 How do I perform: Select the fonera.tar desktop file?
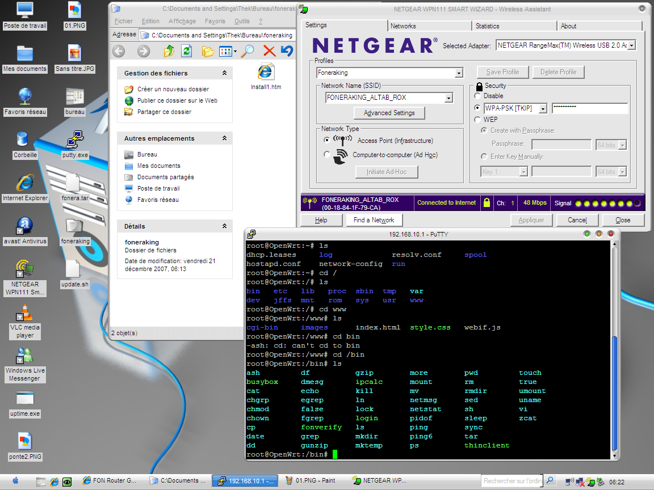tap(74, 184)
